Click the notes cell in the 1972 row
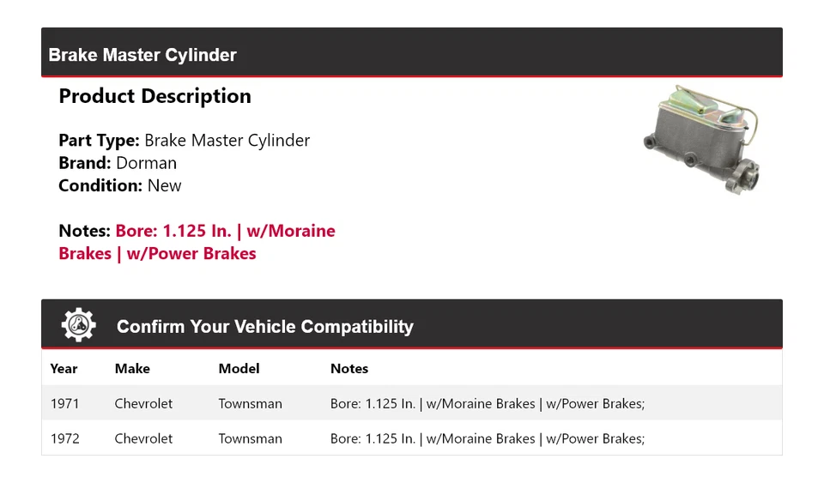 coord(487,438)
